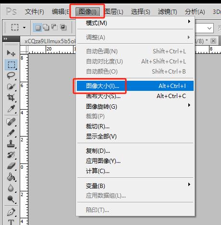Open the 文件(F) menu
The width and height of the screenshot is (221, 225).
(34, 12)
